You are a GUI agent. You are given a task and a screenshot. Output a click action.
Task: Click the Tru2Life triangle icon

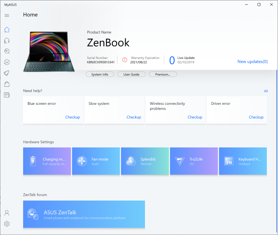tap(180, 162)
